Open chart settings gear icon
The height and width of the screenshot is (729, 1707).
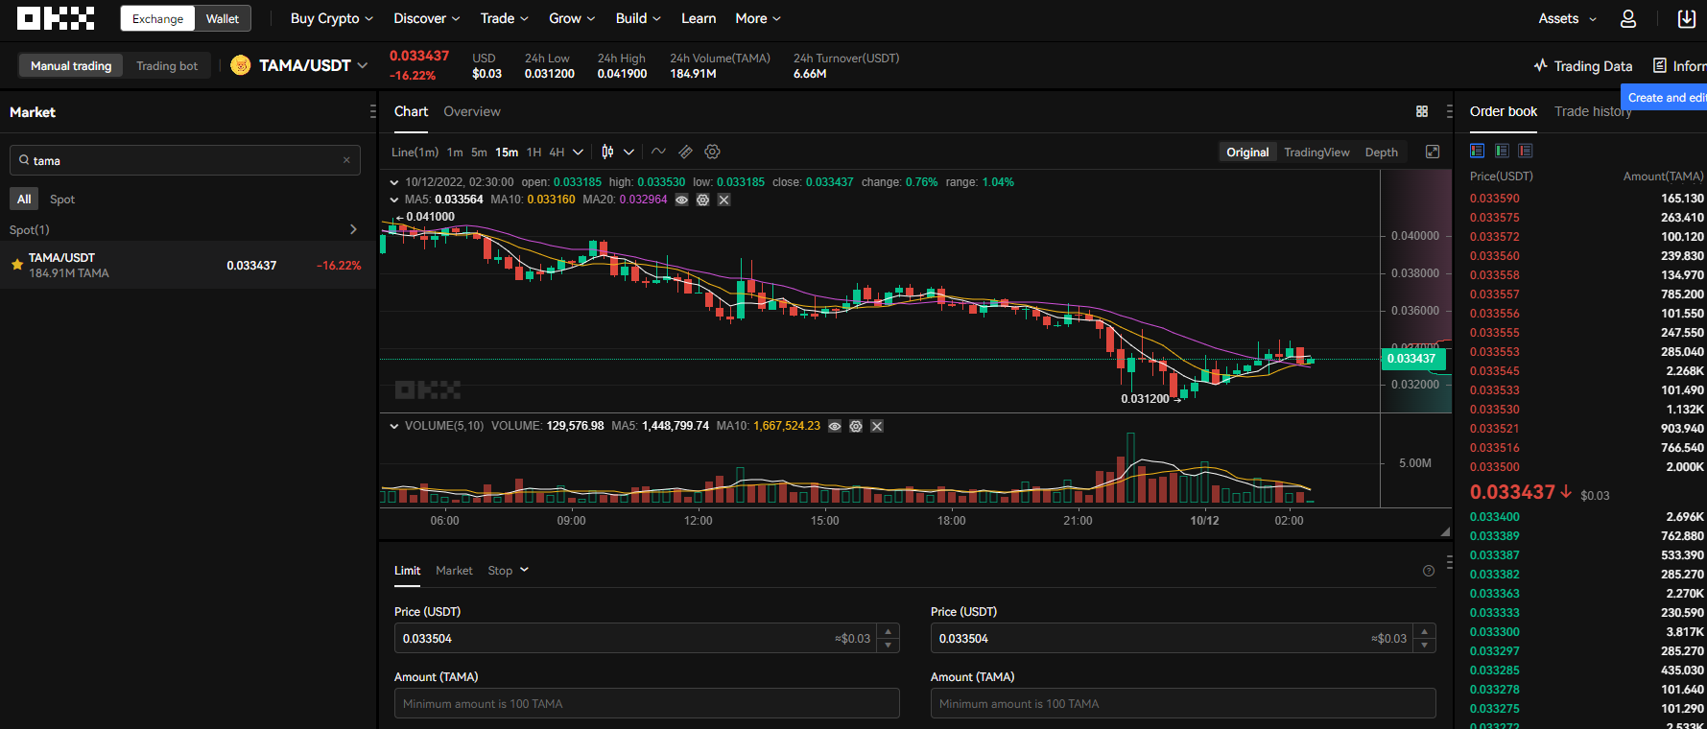coord(712,152)
